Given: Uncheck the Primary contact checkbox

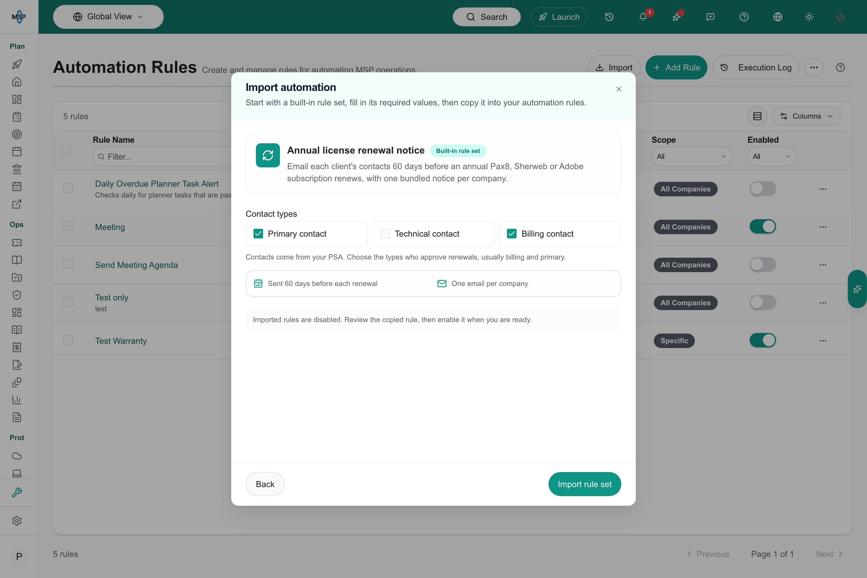Looking at the screenshot, I should click(x=258, y=234).
